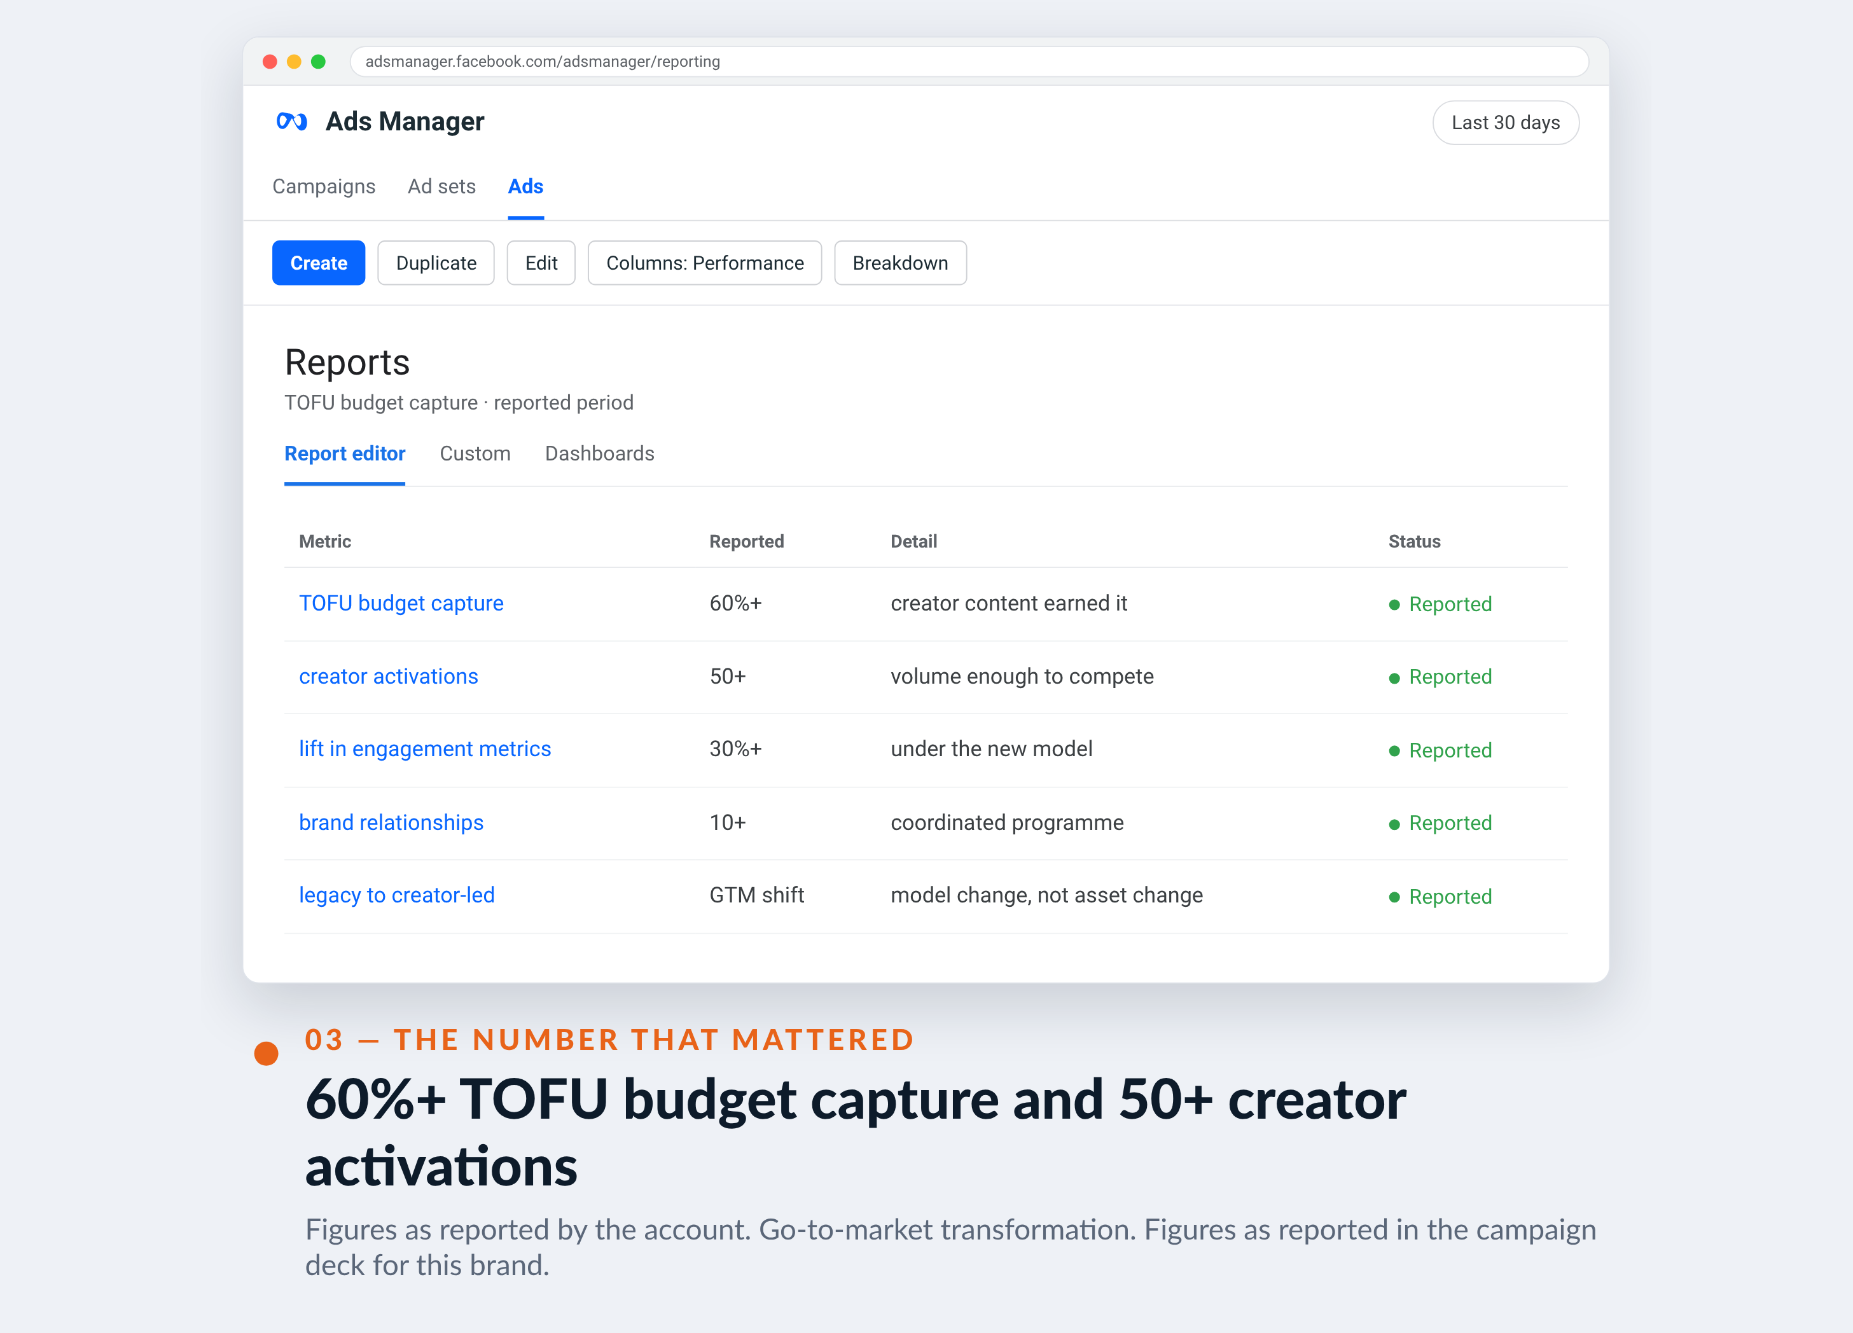Viewport: 1853px width, 1333px height.
Task: Click Reported status in creator activations row
Action: 1440,677
